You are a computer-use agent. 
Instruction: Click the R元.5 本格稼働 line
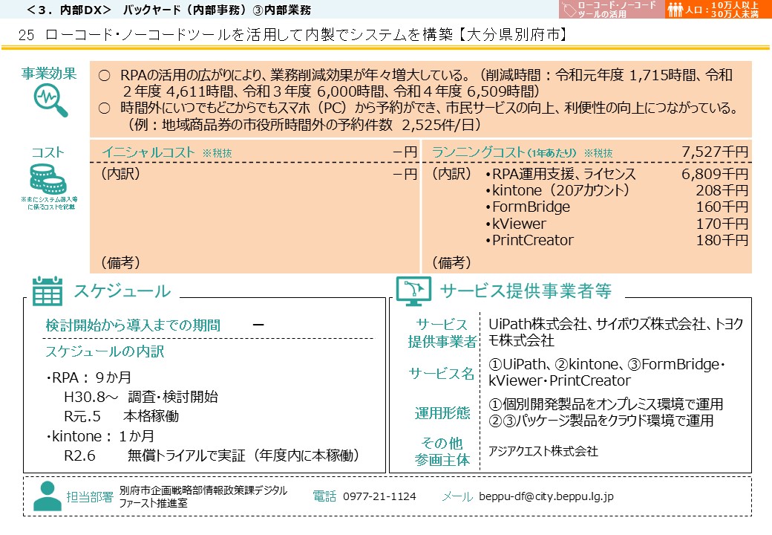(x=122, y=416)
